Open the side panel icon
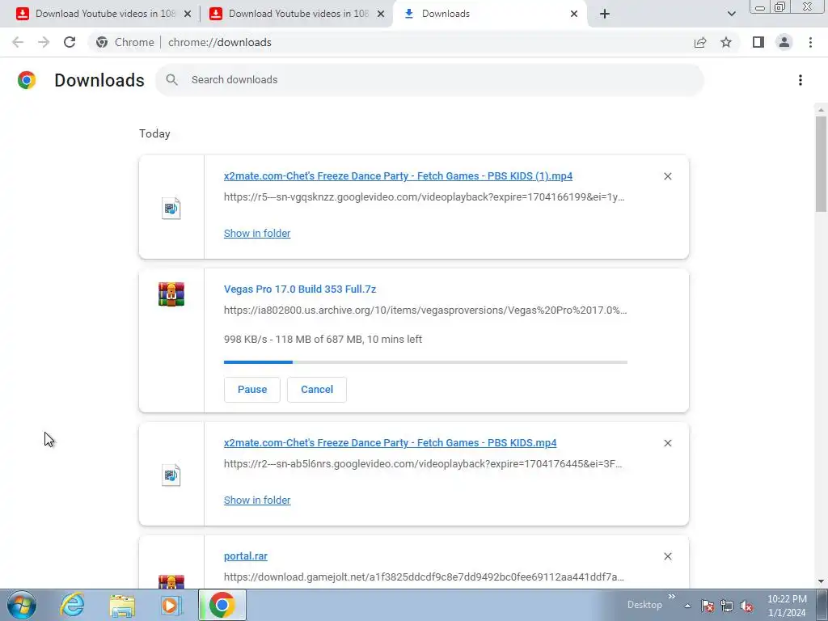The height and width of the screenshot is (621, 828). (x=758, y=42)
